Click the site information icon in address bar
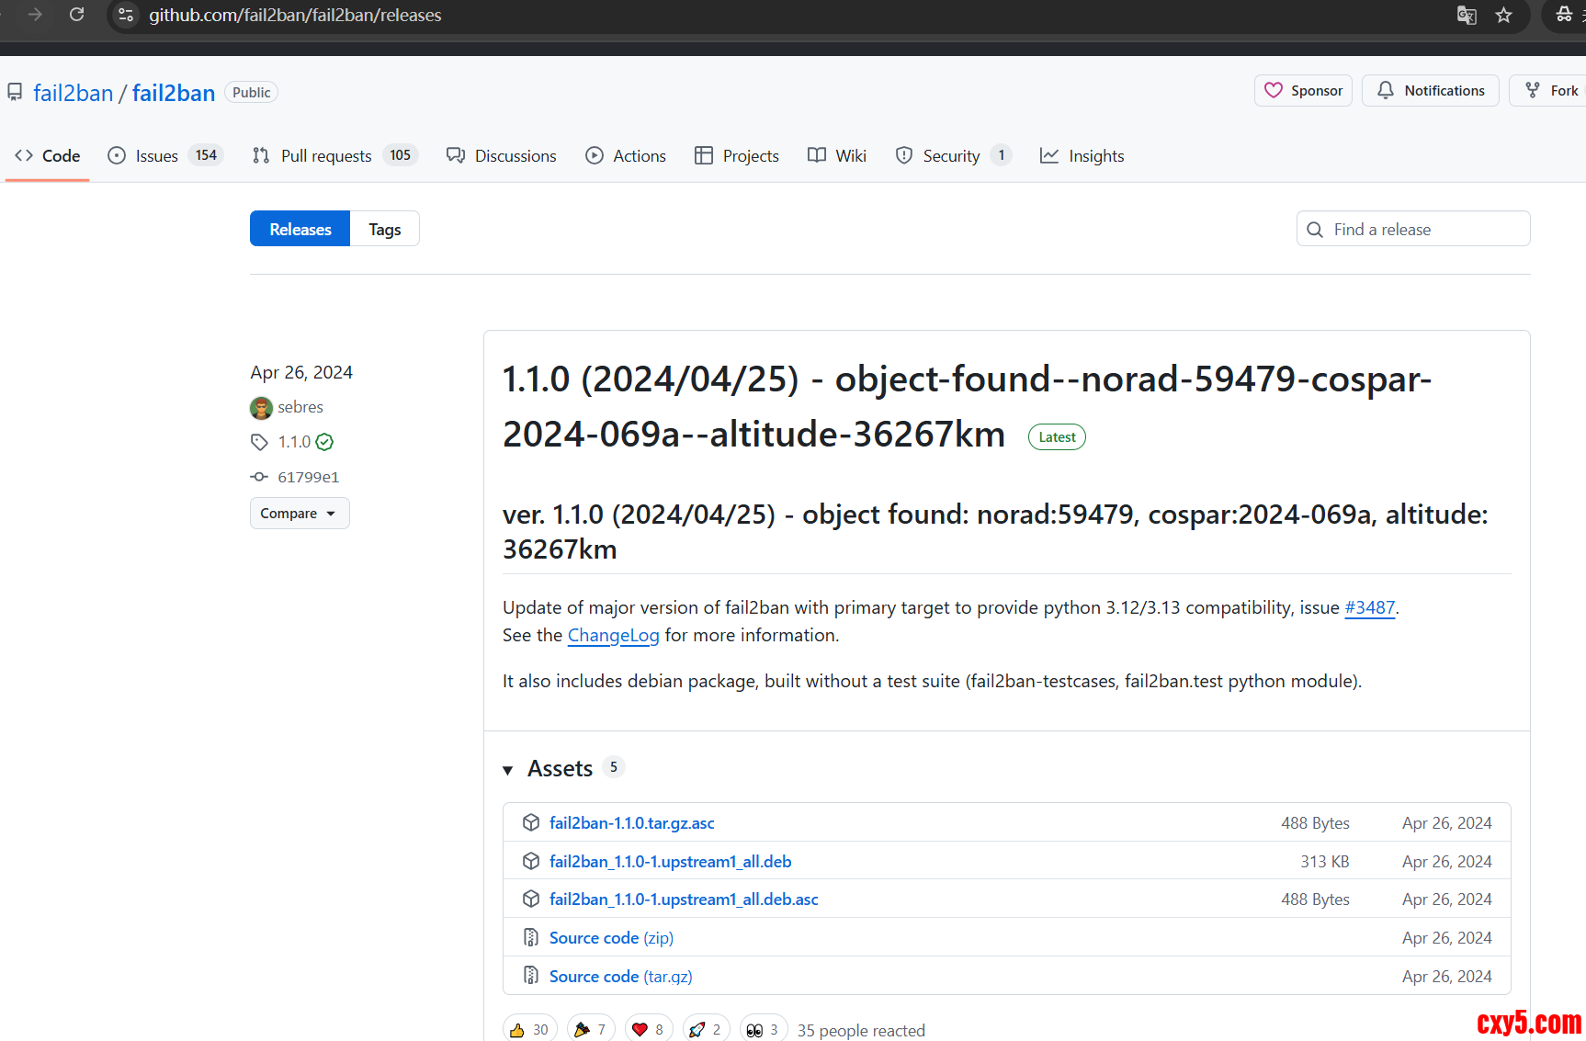This screenshot has height=1041, width=1586. [127, 15]
